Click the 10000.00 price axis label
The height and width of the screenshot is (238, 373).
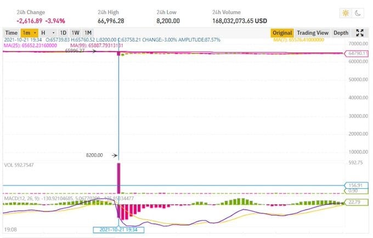point(358,152)
